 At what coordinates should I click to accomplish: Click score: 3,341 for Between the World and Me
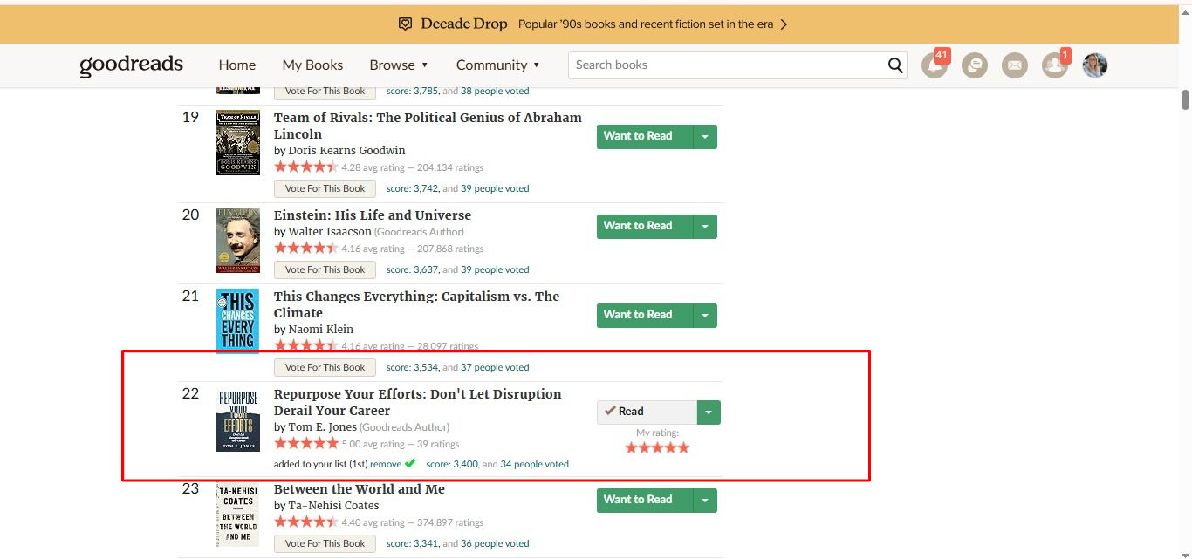(x=413, y=543)
